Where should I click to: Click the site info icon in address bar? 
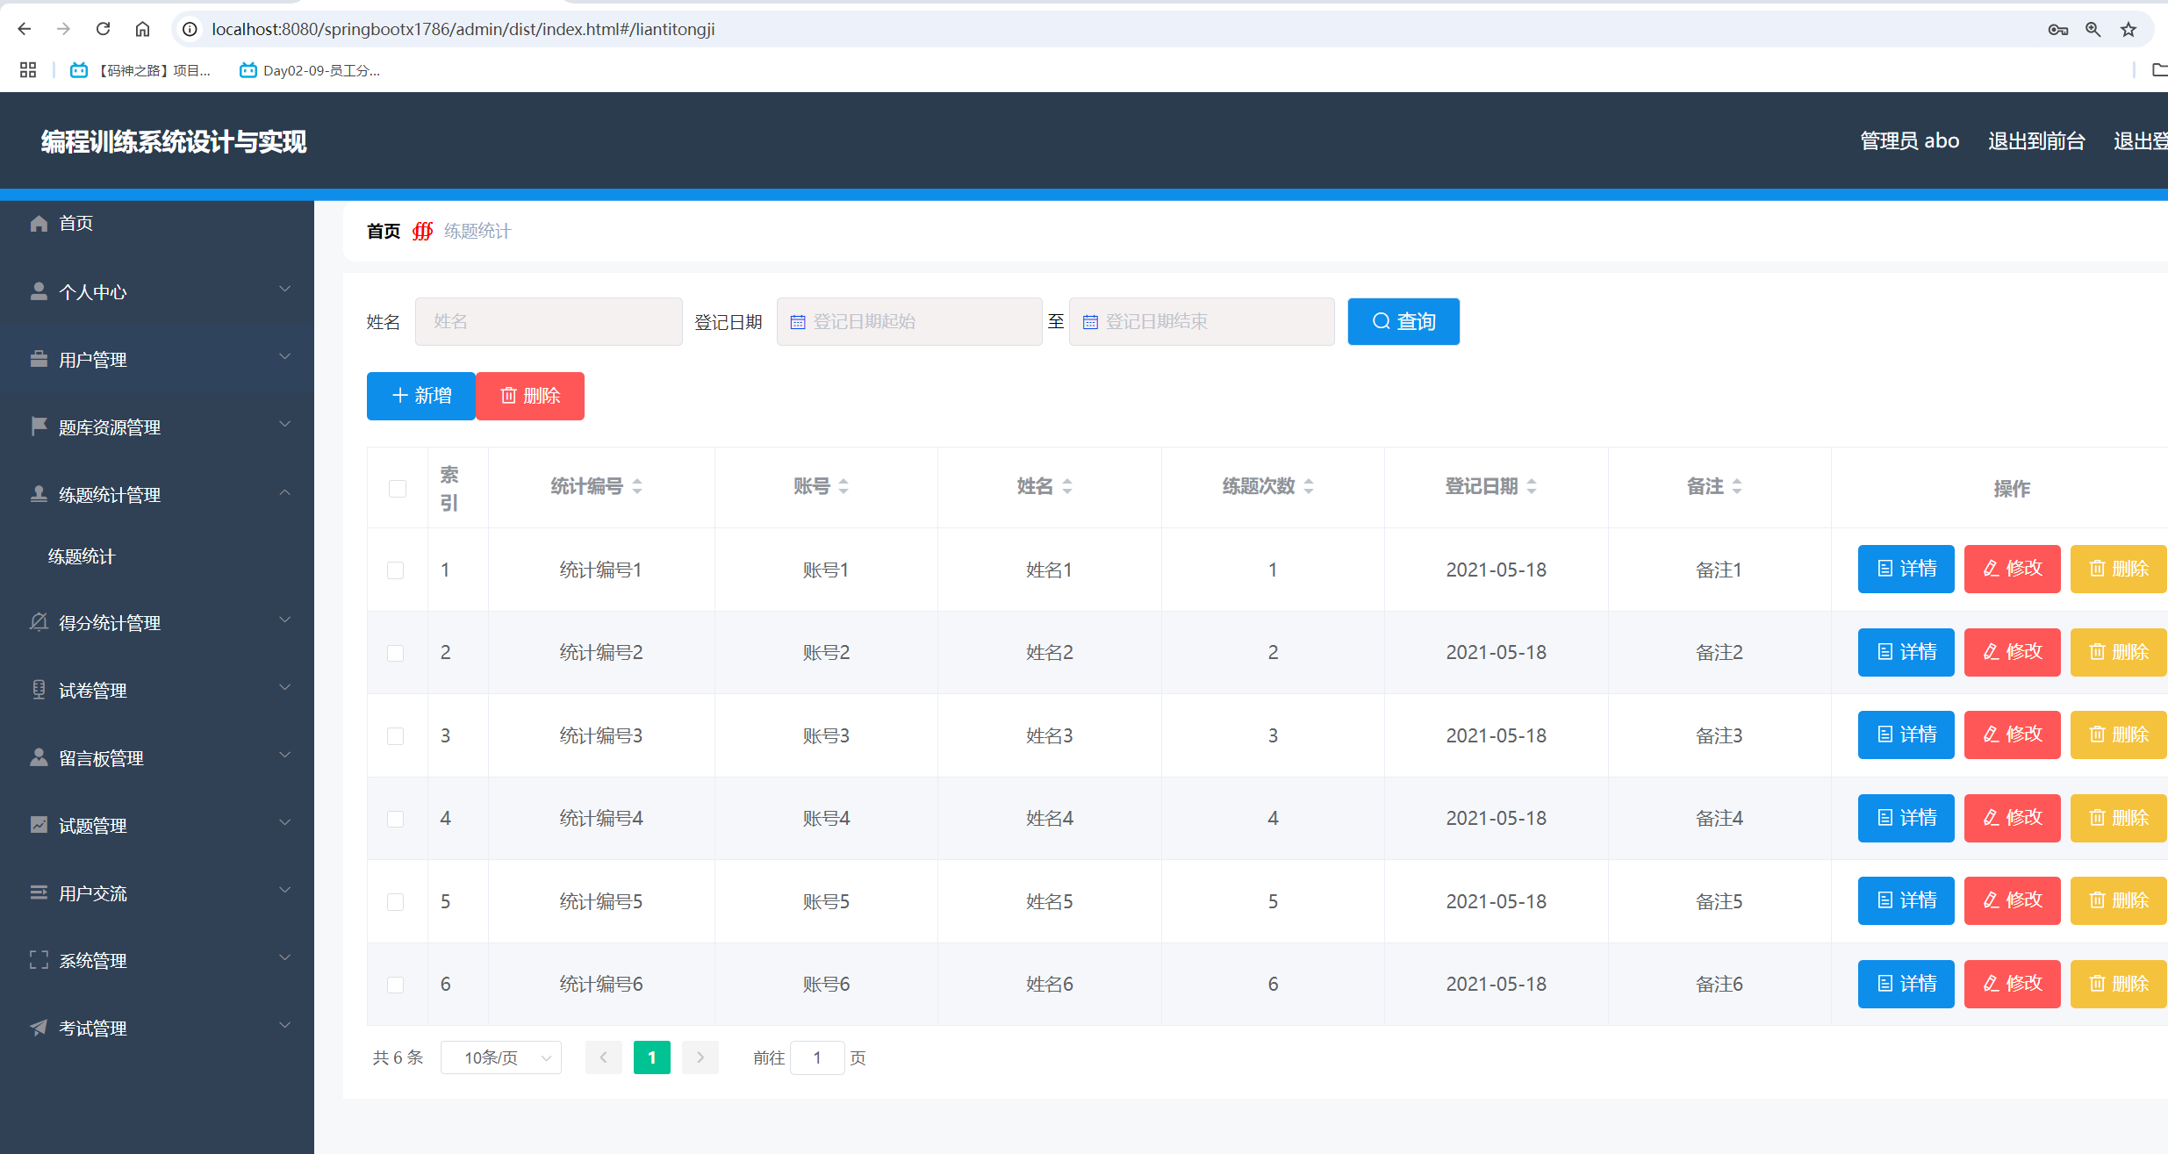pos(190,29)
